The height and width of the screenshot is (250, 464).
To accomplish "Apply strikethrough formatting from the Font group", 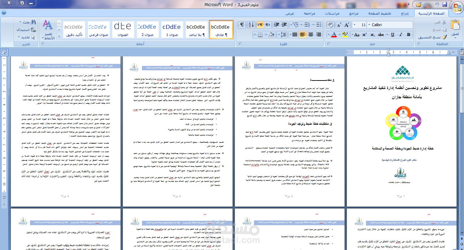I will (x=381, y=35).
